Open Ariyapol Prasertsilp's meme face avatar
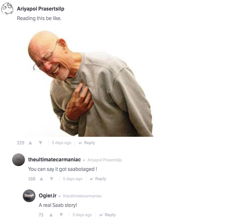The height and width of the screenshot is (220, 225). (7, 9)
